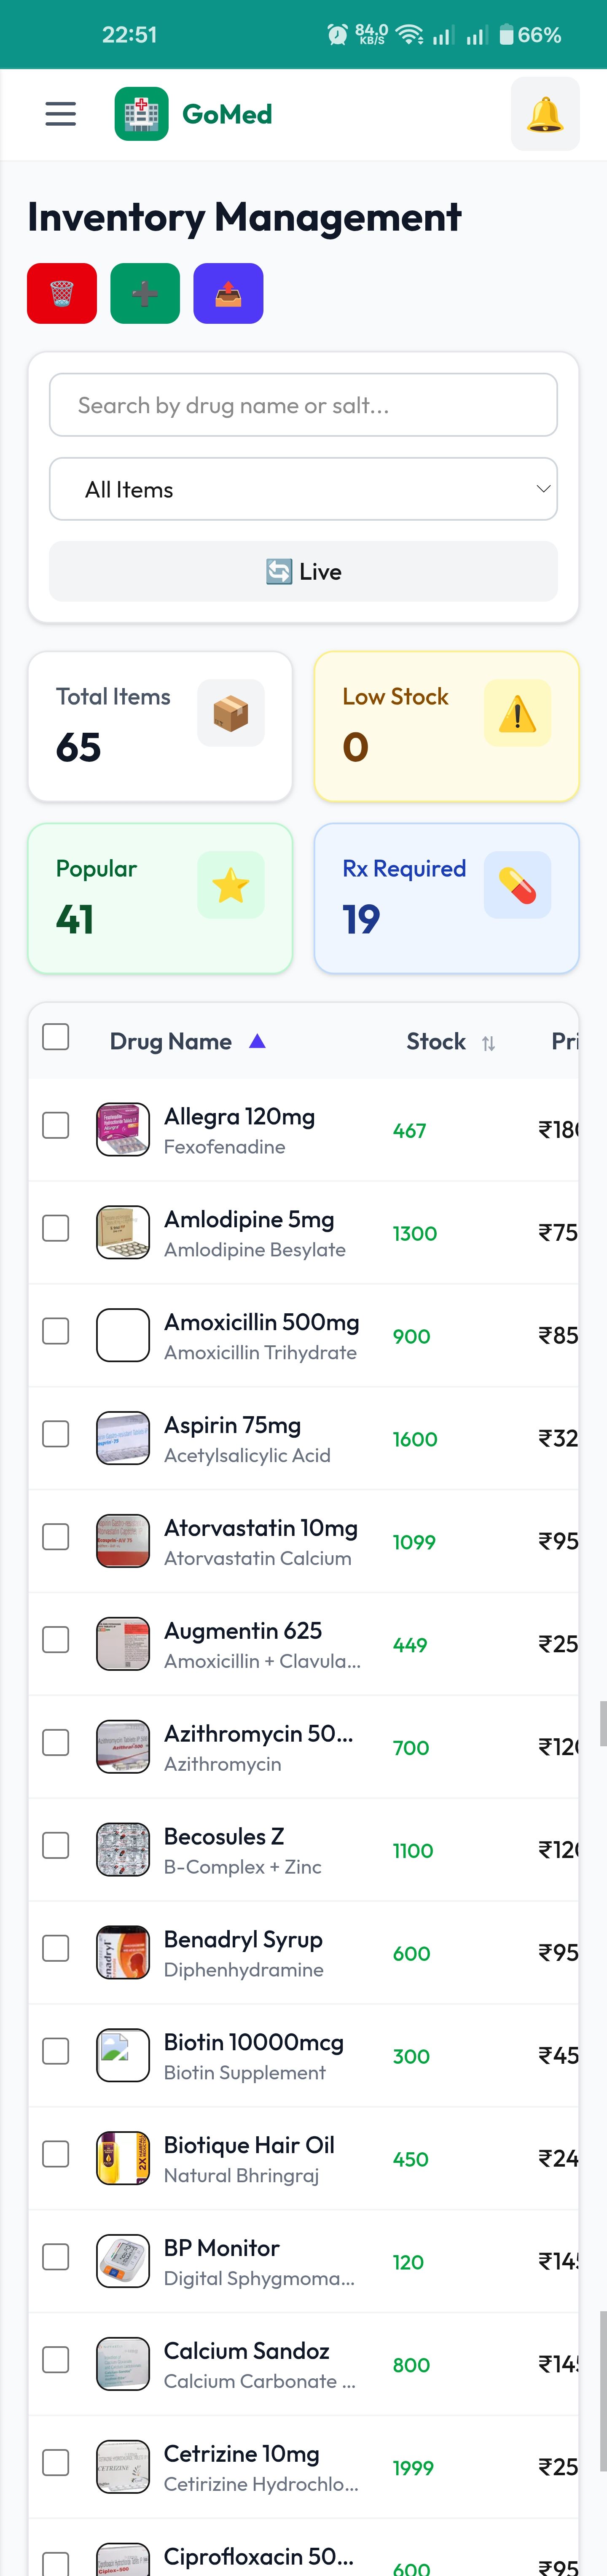The image size is (607, 2576).
Task: Tap the GoMed hospital logo icon
Action: [x=141, y=114]
